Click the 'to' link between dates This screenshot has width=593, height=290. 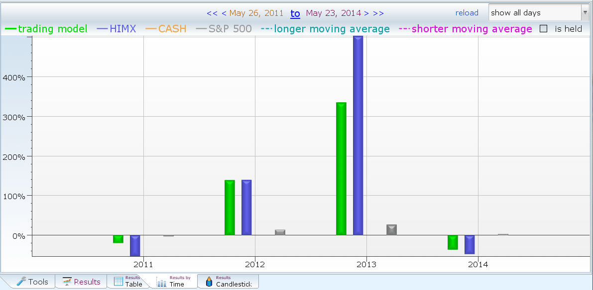pos(295,14)
